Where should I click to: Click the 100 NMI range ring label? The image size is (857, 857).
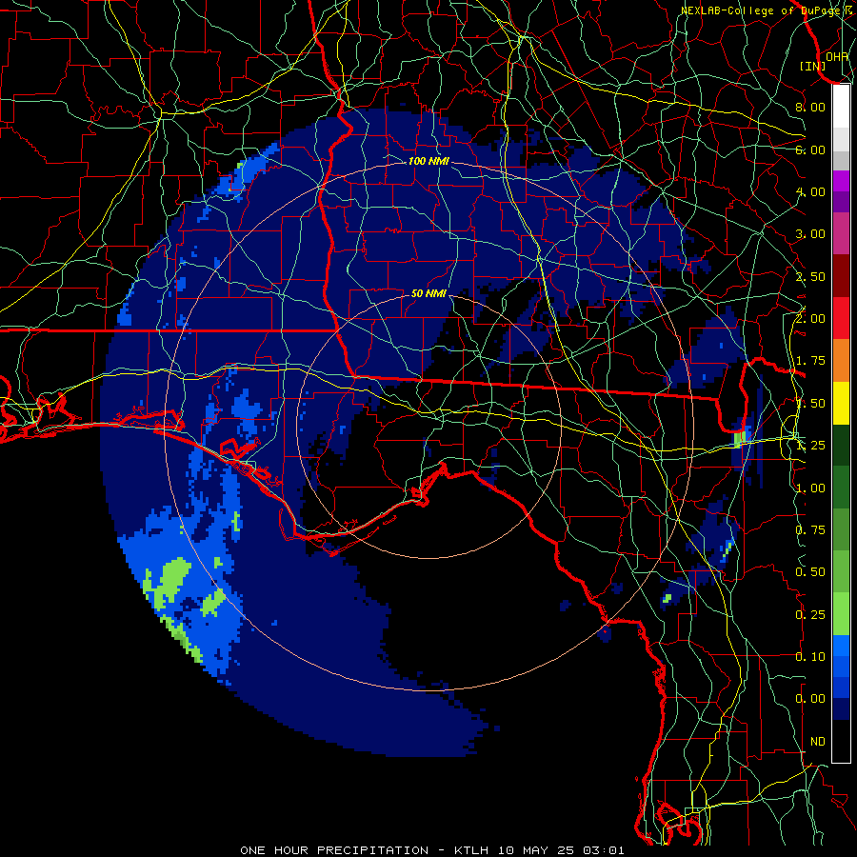pos(428,161)
